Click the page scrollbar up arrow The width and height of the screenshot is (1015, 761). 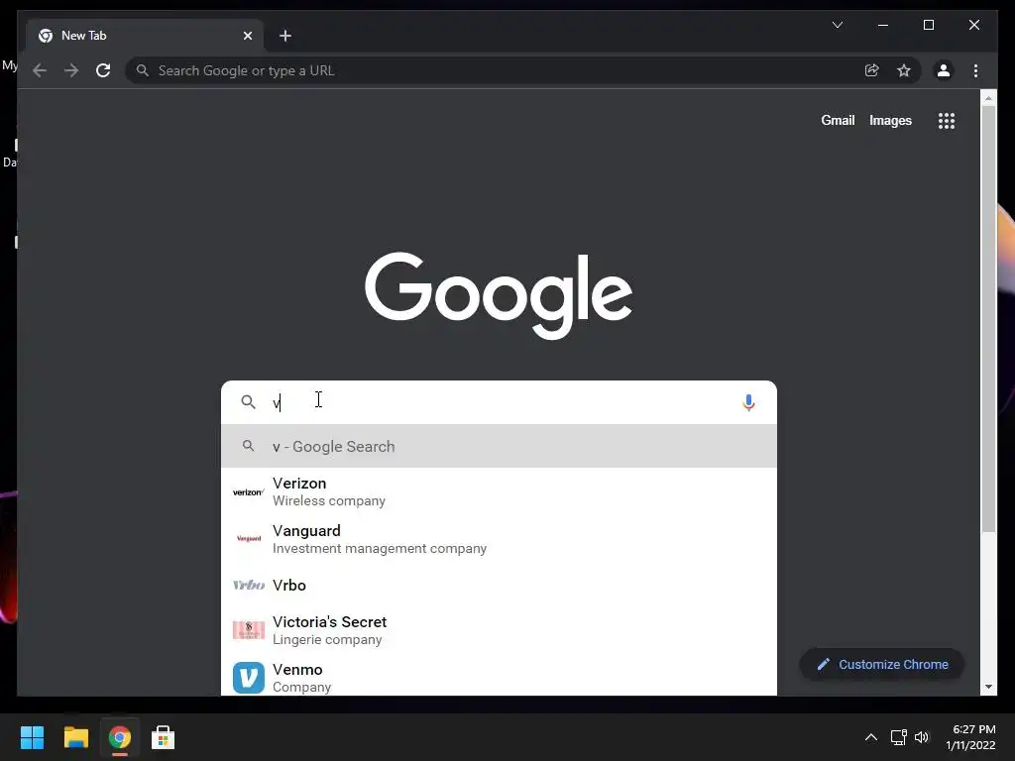(x=988, y=98)
